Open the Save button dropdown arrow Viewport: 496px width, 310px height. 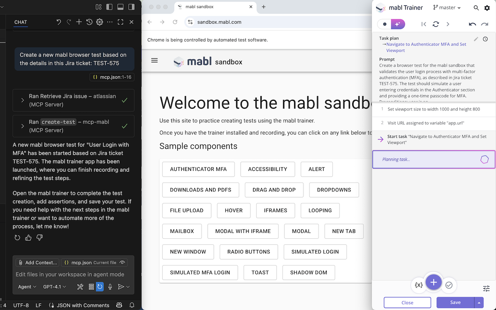479,303
